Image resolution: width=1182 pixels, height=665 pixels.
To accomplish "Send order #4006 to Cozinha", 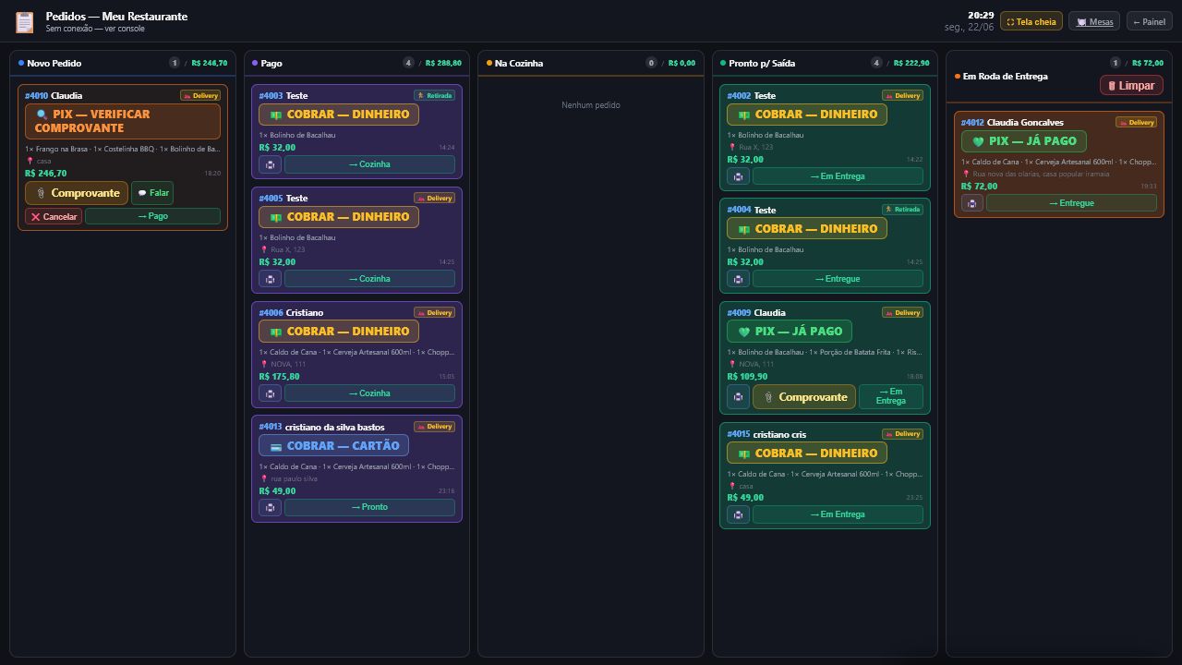I will pos(369,393).
